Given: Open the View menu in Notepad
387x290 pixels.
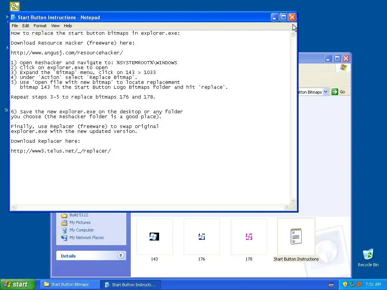Looking at the screenshot, I should click(x=55, y=26).
